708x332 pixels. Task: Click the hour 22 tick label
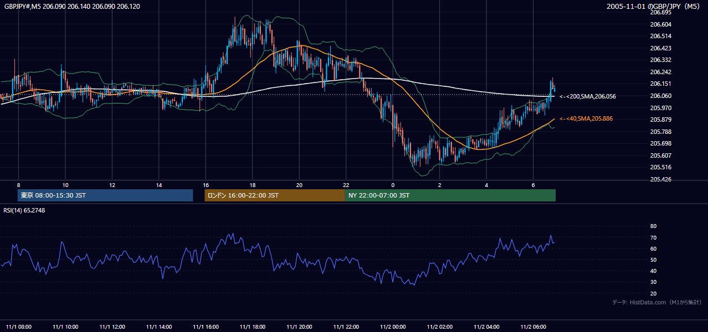click(346, 185)
